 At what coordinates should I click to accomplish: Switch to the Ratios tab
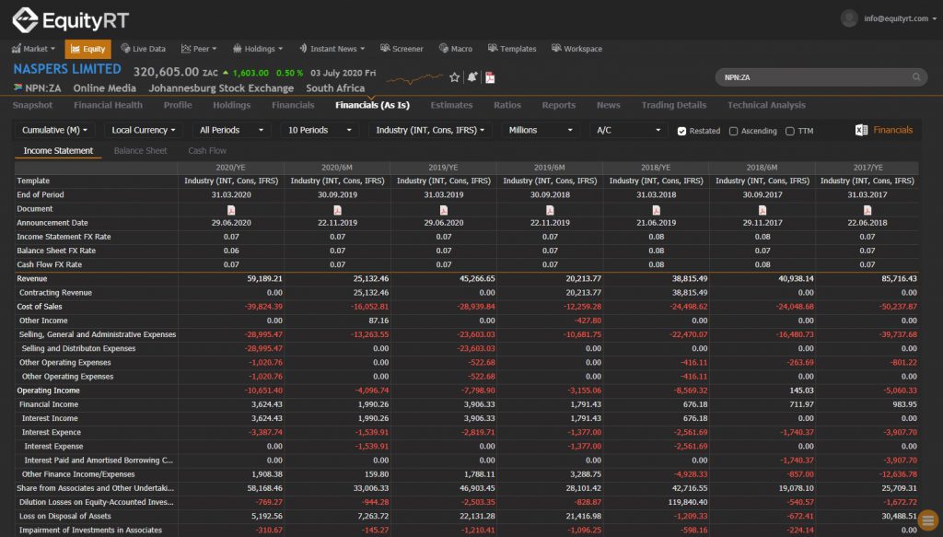pos(507,105)
